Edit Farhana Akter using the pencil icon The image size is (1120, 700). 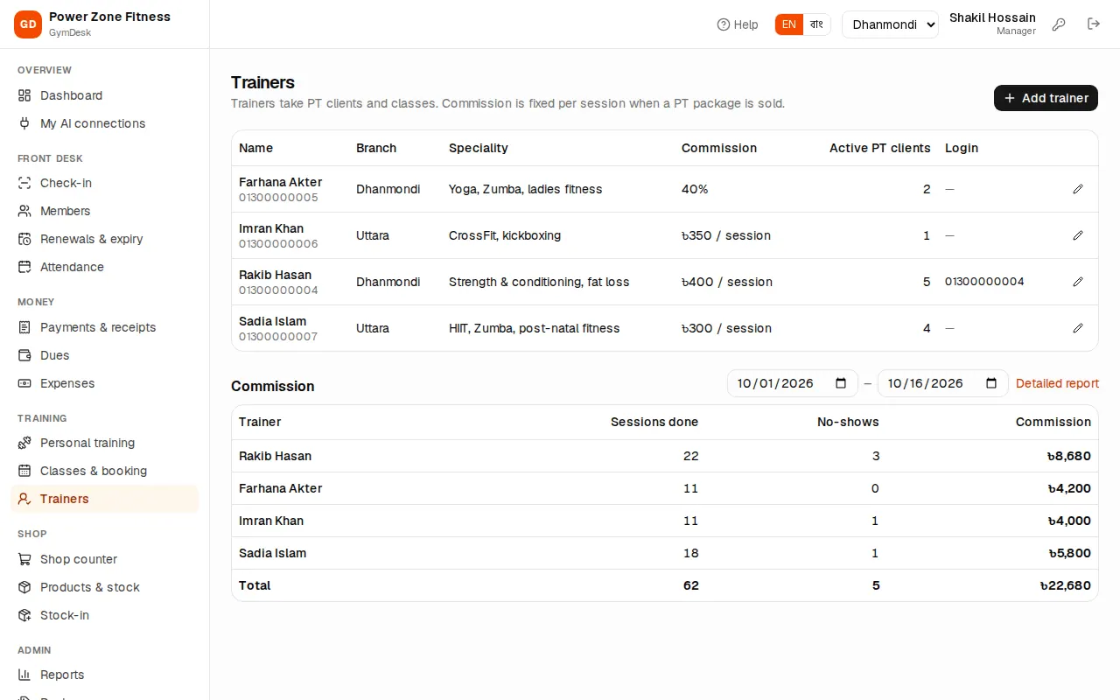coord(1078,189)
